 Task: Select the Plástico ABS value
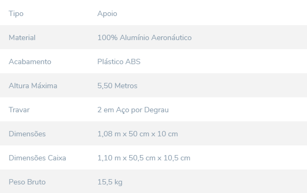point(119,61)
